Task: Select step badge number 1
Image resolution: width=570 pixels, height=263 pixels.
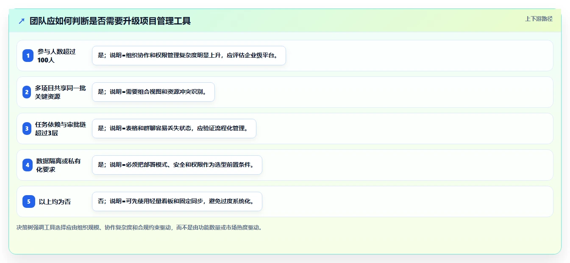Action: pyautogui.click(x=28, y=56)
